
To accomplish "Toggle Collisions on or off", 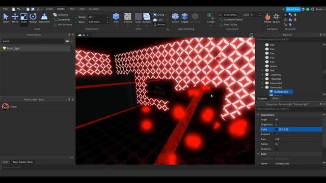I will click(x=61, y=15).
